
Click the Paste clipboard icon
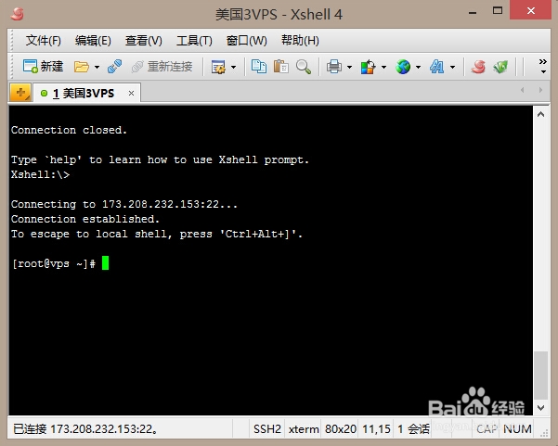click(280, 67)
